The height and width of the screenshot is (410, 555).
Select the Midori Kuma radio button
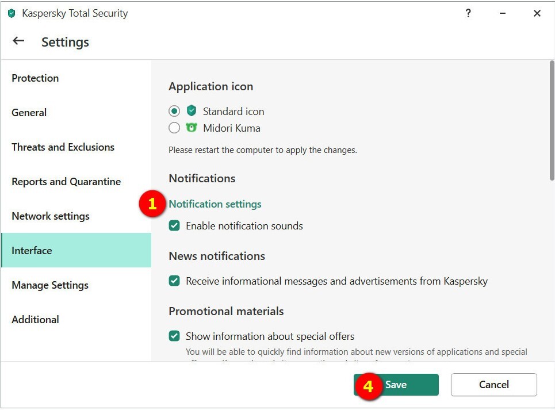(174, 128)
